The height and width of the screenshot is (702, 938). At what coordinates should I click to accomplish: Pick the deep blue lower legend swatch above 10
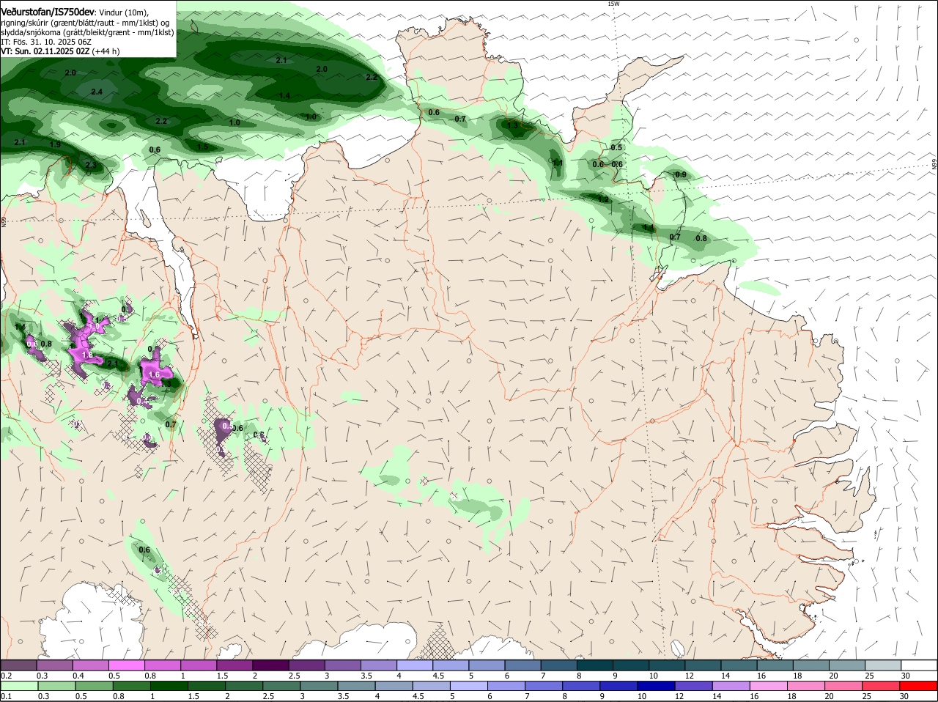657,686
